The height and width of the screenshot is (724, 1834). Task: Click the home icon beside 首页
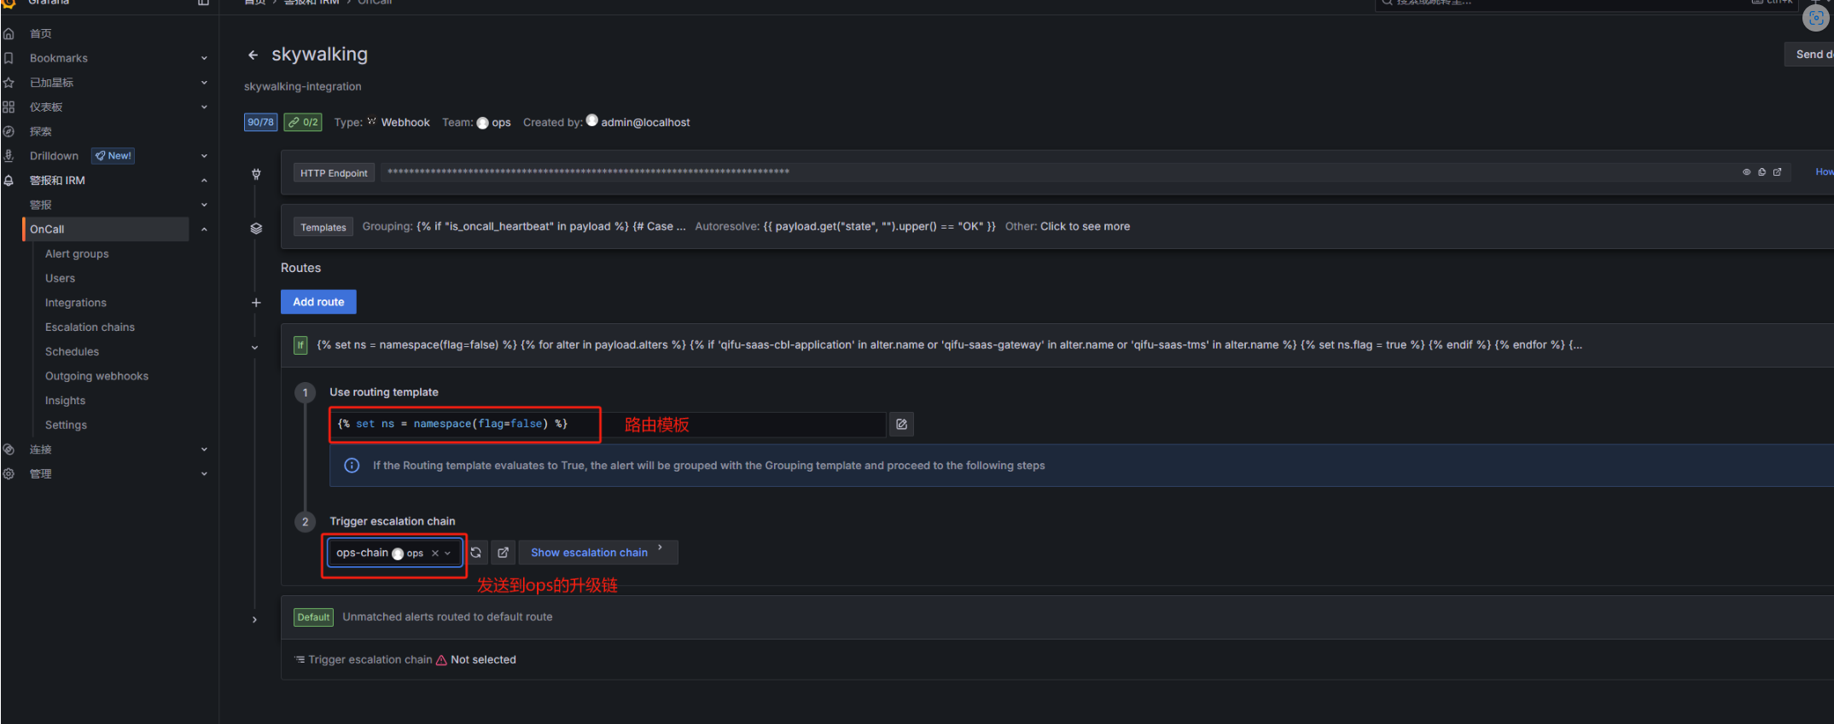9,34
